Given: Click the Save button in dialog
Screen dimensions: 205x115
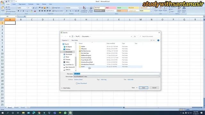Looking at the screenshot, I should click(x=143, y=88).
